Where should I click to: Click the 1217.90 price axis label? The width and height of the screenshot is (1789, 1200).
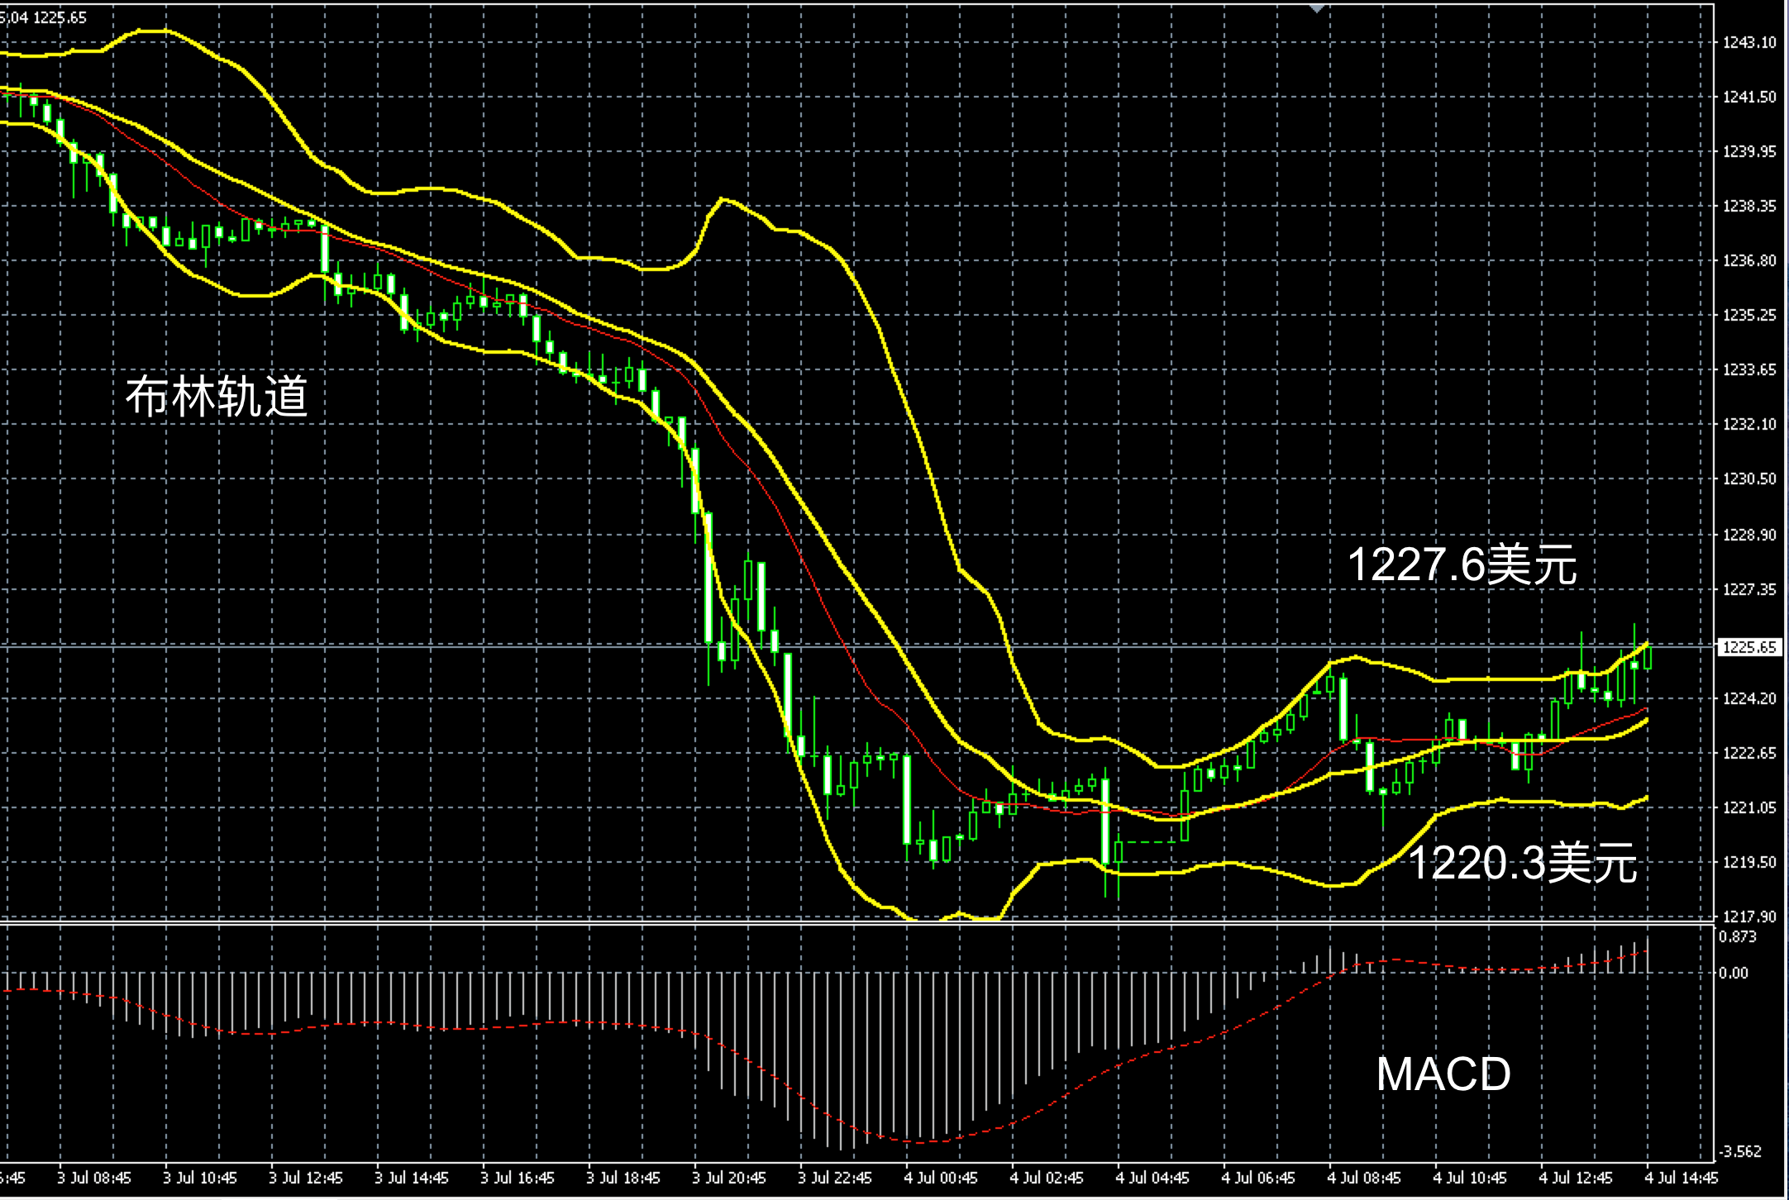pyautogui.click(x=1748, y=917)
